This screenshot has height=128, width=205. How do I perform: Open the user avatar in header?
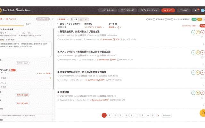(203, 10)
